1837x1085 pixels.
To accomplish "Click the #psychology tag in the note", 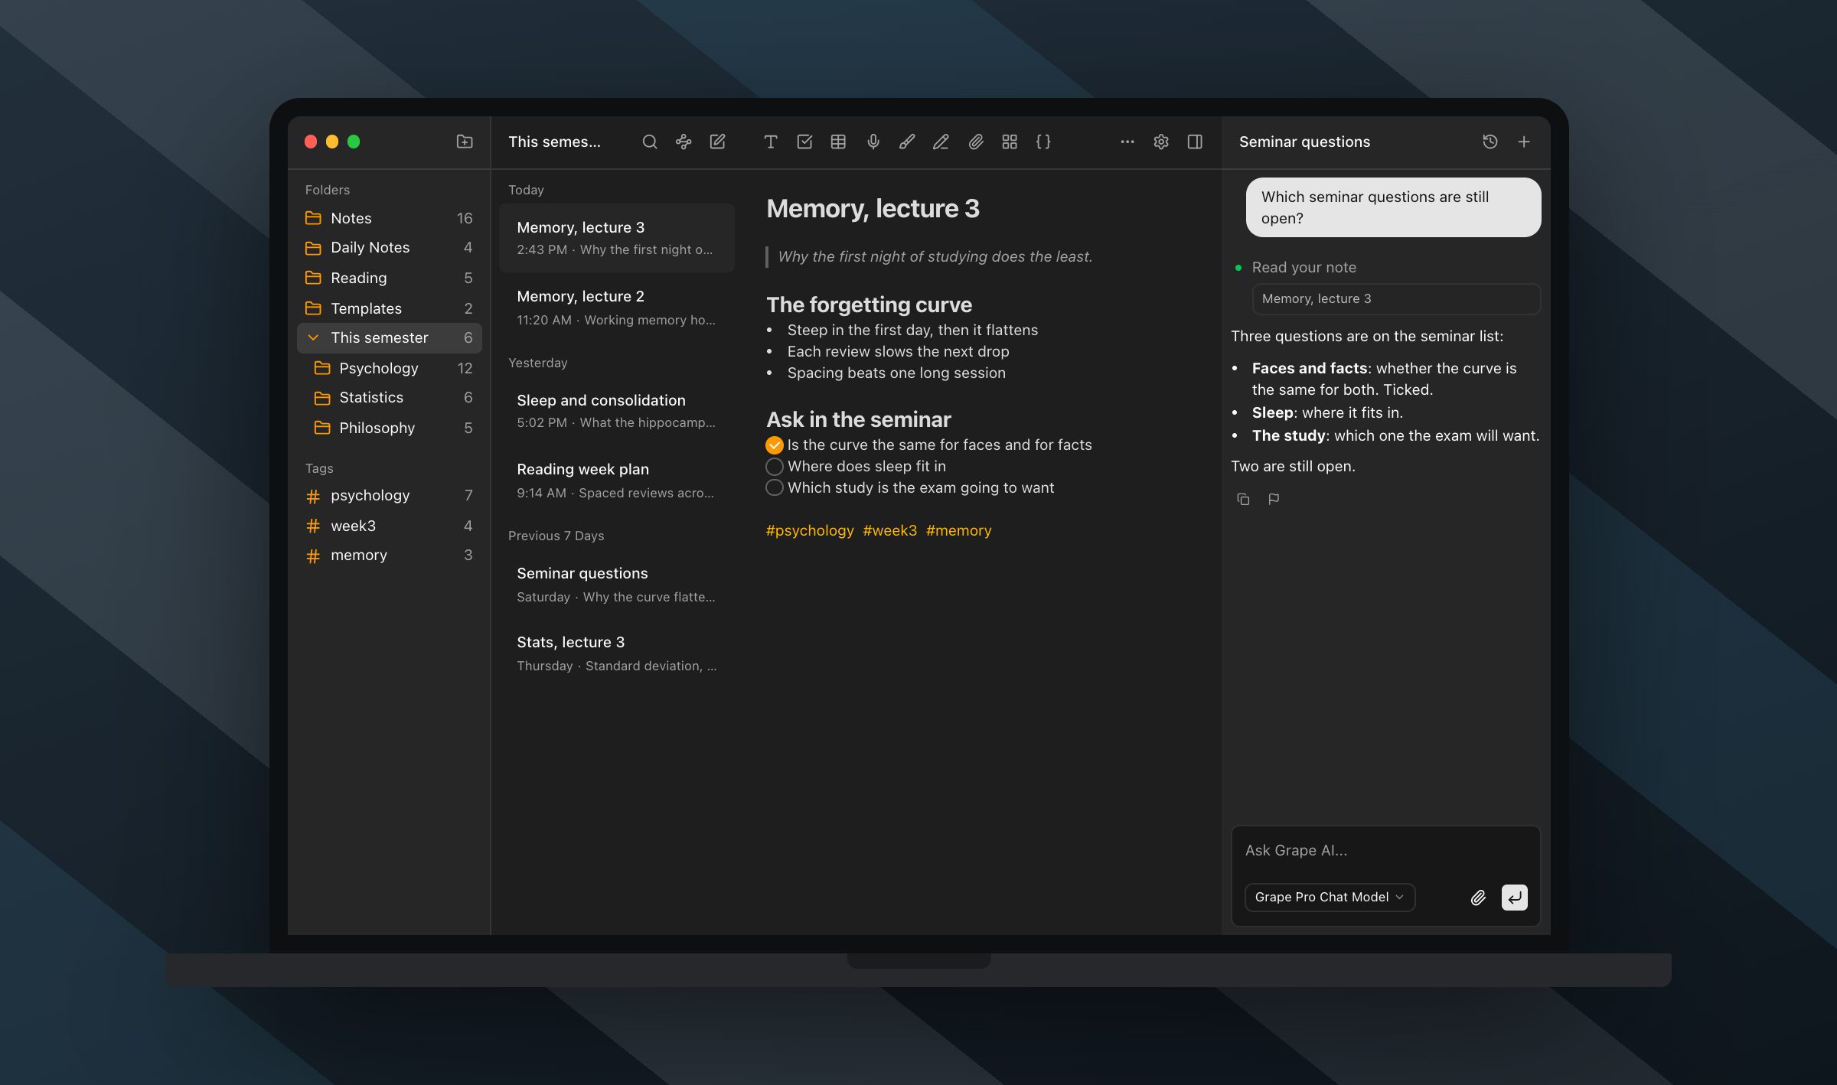I will coord(810,530).
